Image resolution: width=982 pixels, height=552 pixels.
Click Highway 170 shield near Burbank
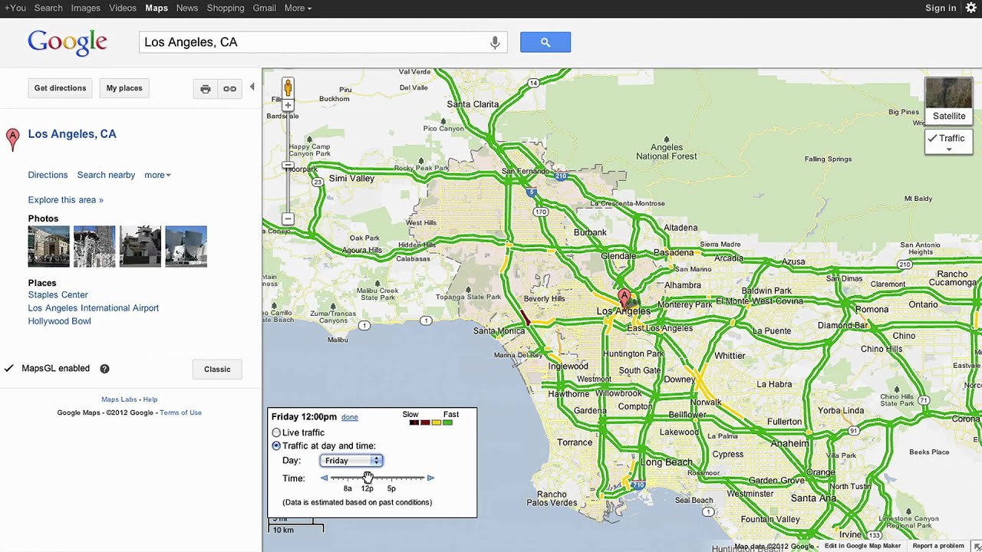click(x=541, y=212)
